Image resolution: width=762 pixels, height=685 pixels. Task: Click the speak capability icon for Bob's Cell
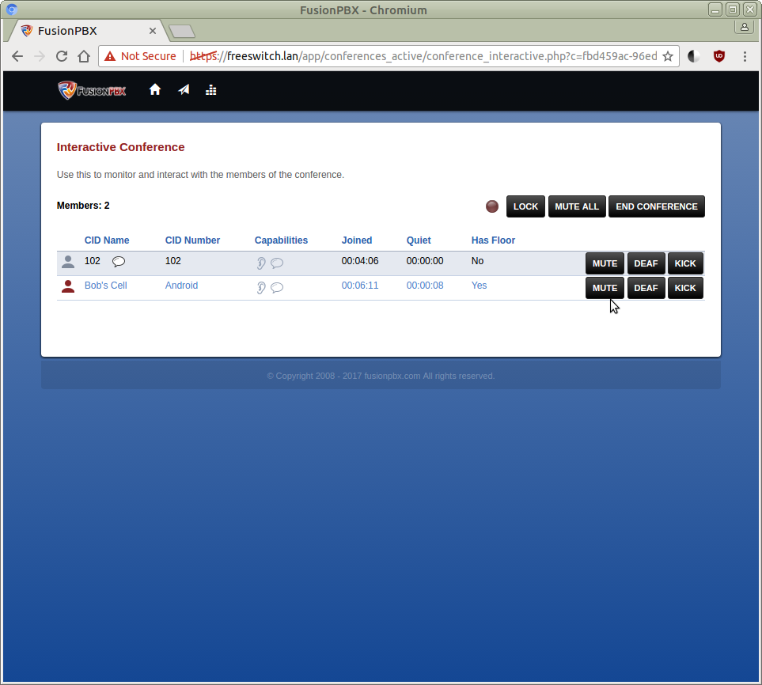(277, 288)
